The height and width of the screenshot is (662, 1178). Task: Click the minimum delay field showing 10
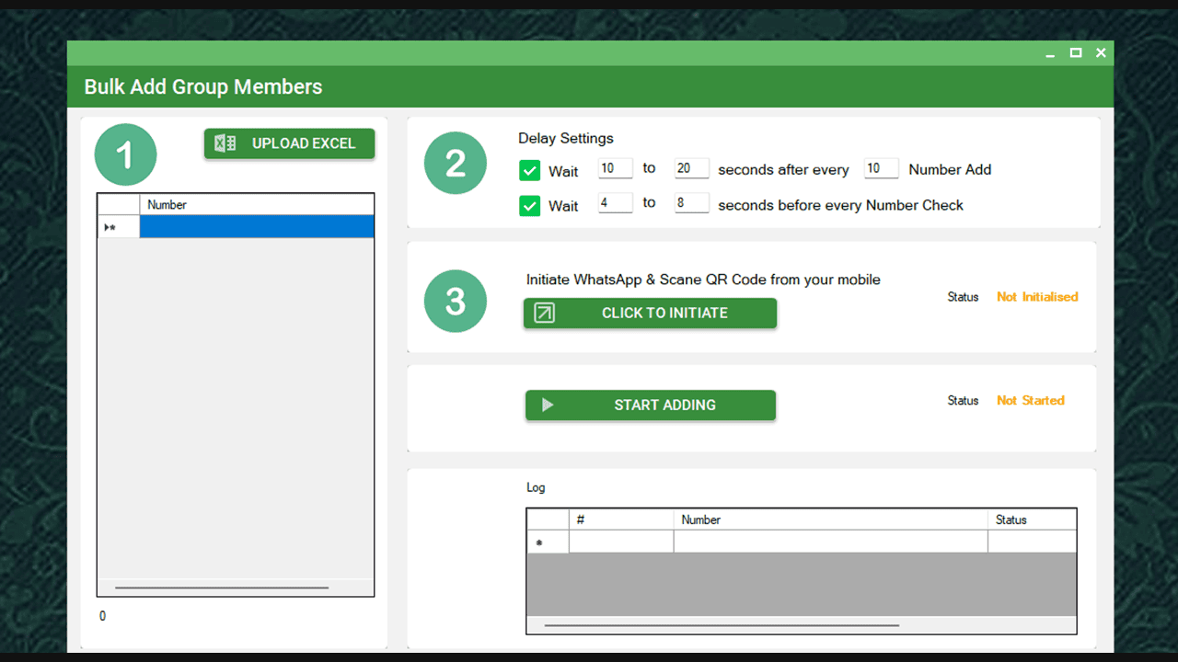pyautogui.click(x=615, y=168)
